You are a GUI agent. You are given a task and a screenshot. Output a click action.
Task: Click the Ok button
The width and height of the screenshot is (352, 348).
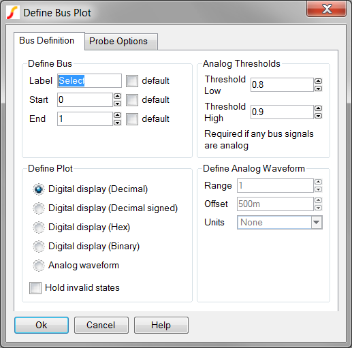pos(42,325)
